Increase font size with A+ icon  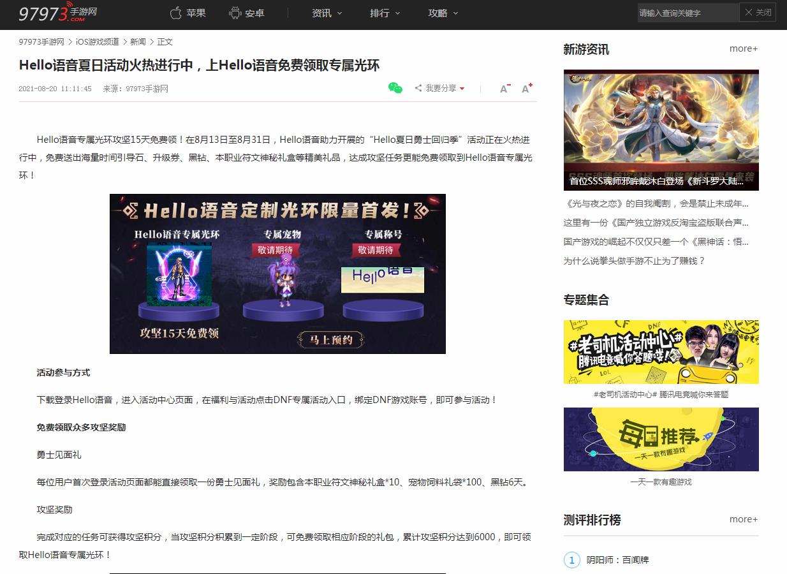point(527,89)
